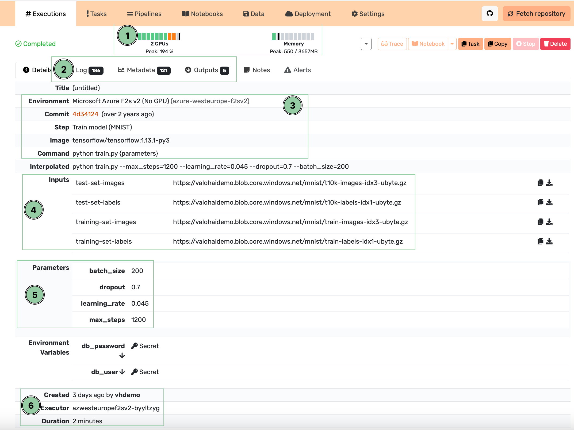Viewport: 574px width, 430px height.
Task: Download the training-set-labels input file
Action: [549, 241]
